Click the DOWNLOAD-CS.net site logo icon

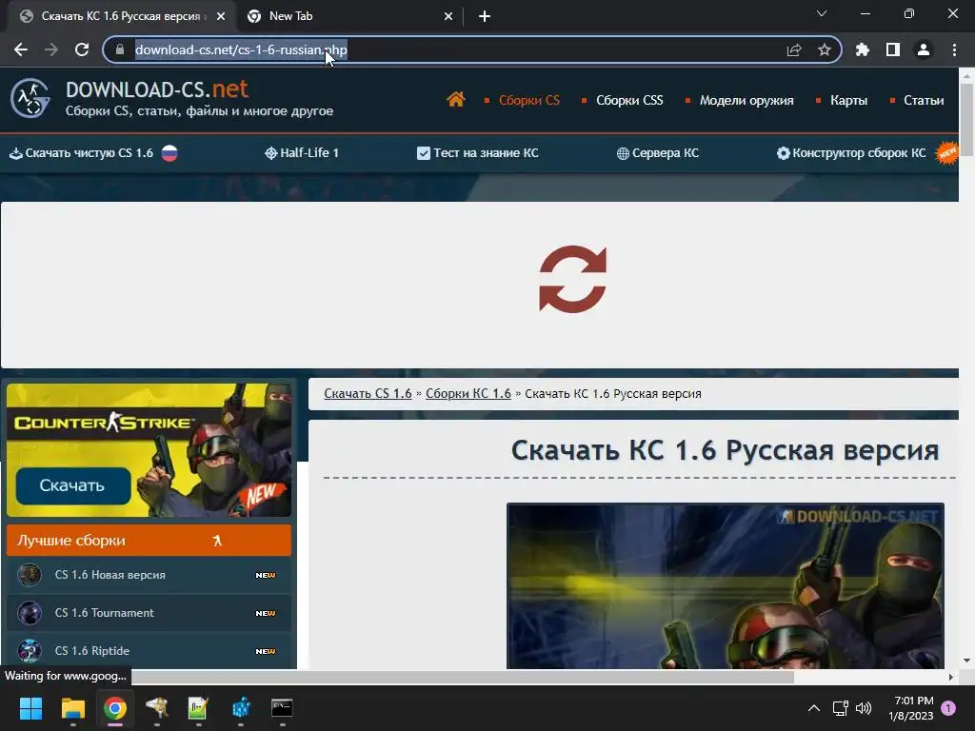[x=30, y=98]
